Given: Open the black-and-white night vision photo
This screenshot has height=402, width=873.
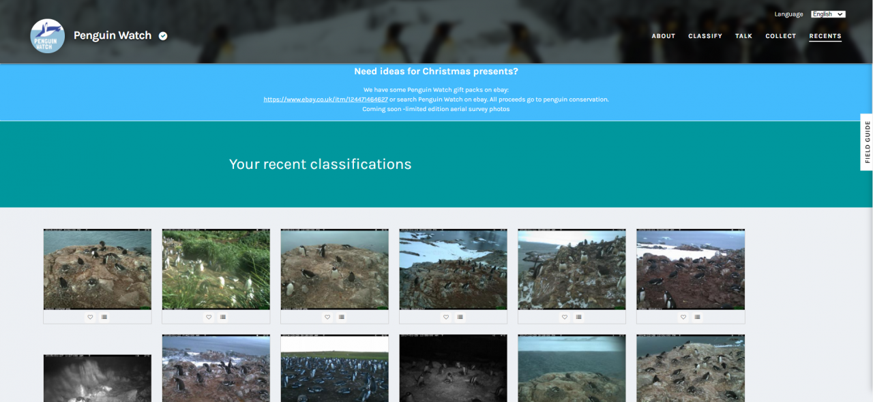Looking at the screenshot, I should tap(98, 378).
